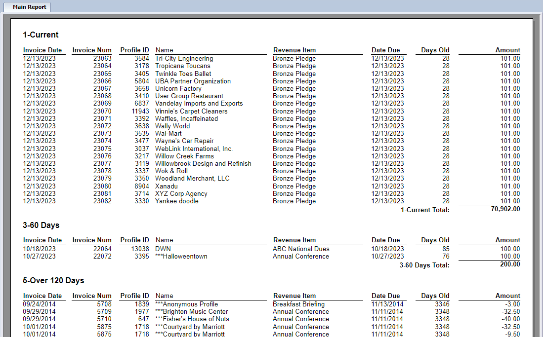
Task: Click Willow Creek Farms name
Action: (x=185, y=156)
